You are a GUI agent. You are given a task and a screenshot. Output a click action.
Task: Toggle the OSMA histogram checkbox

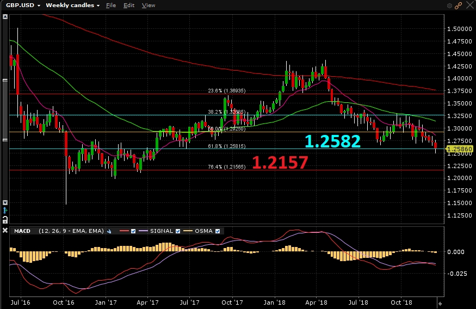click(218, 231)
